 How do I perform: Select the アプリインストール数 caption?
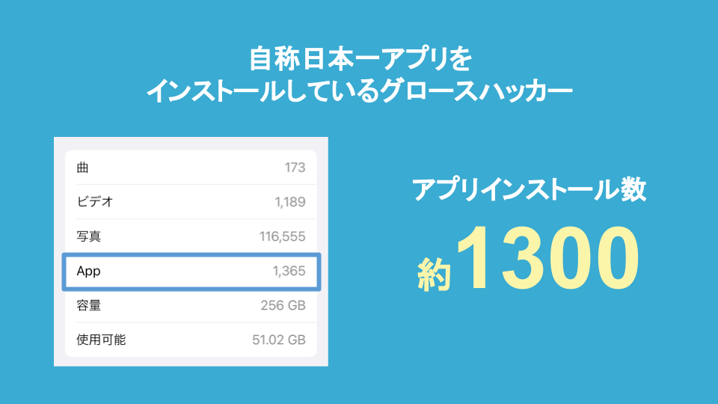click(528, 190)
